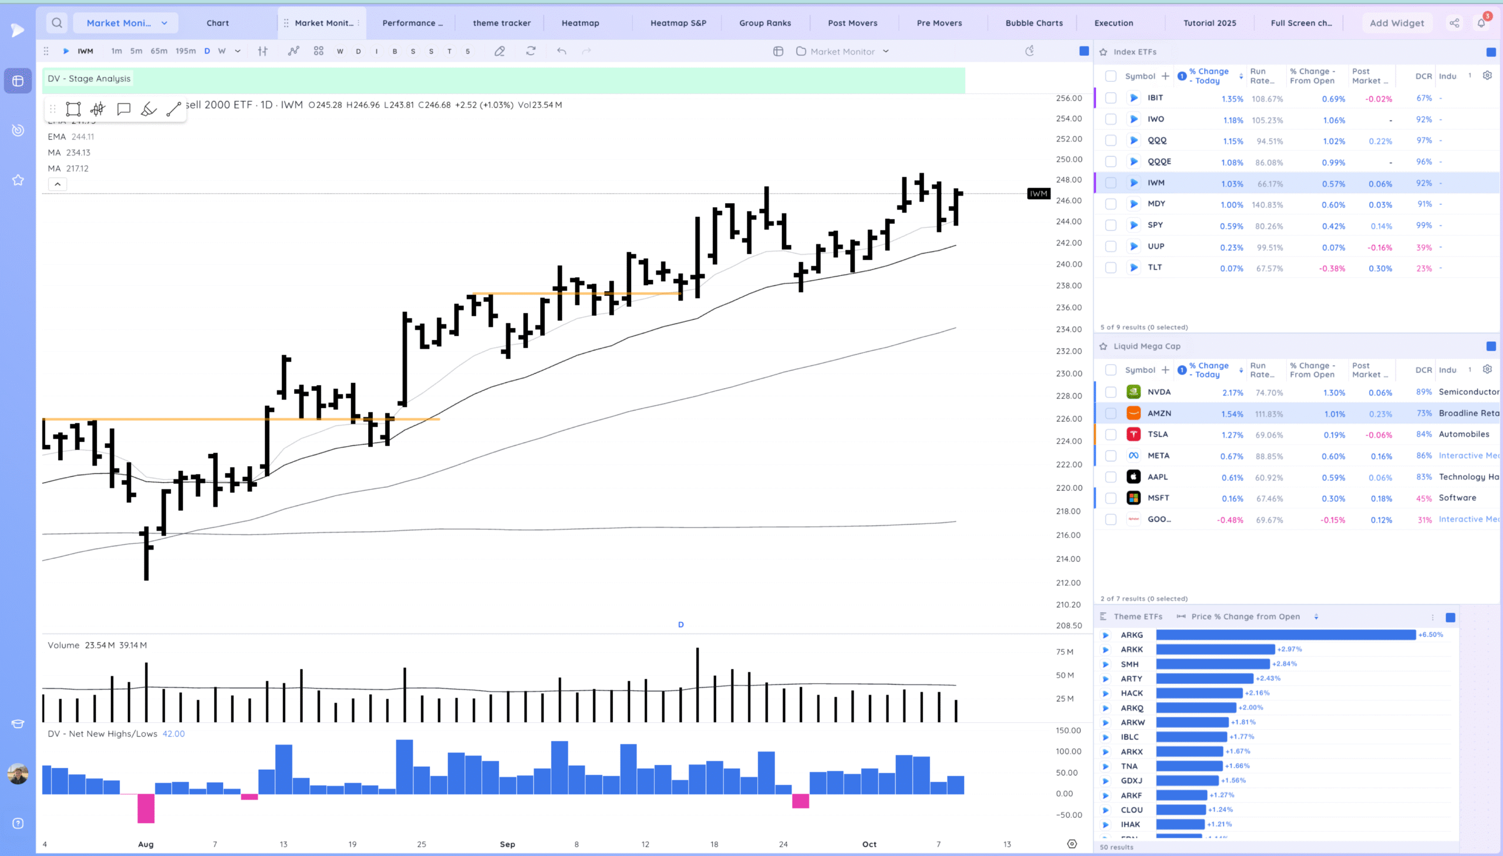1503x856 pixels.
Task: Switch to the Heatmap S&P tab
Action: coord(678,23)
